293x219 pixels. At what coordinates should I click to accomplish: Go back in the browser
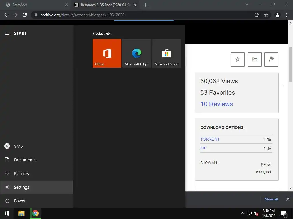6,15
